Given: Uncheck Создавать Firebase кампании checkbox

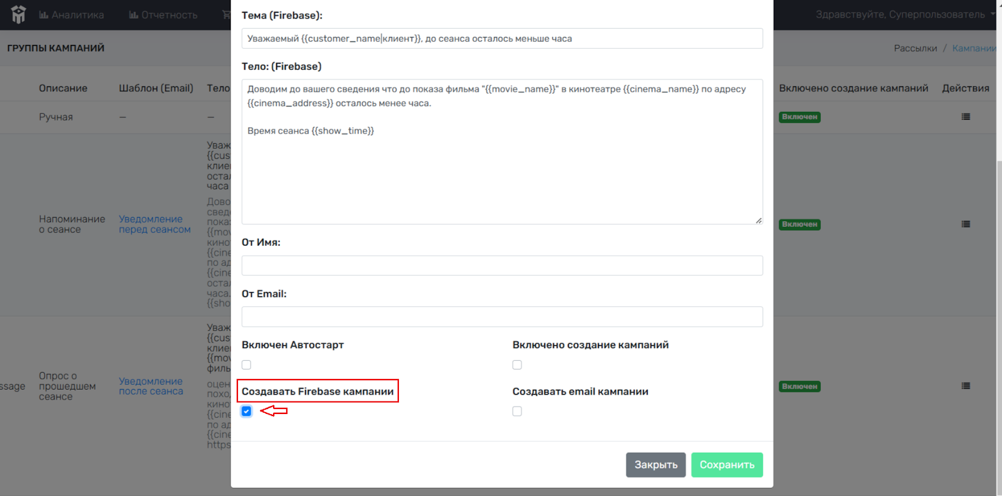Looking at the screenshot, I should point(247,411).
